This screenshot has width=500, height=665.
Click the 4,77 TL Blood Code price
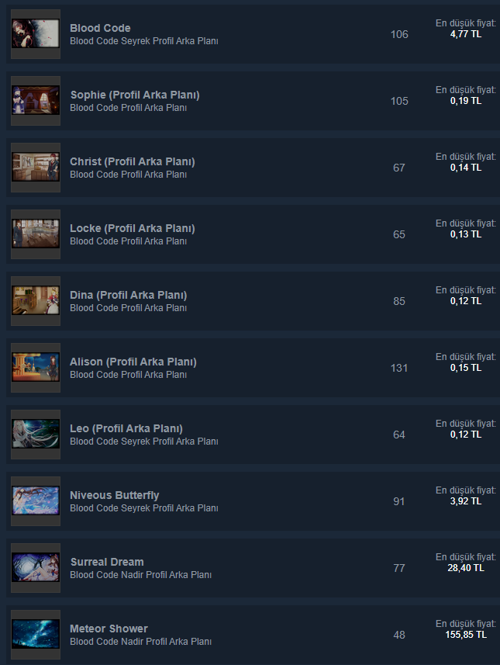[x=466, y=34]
